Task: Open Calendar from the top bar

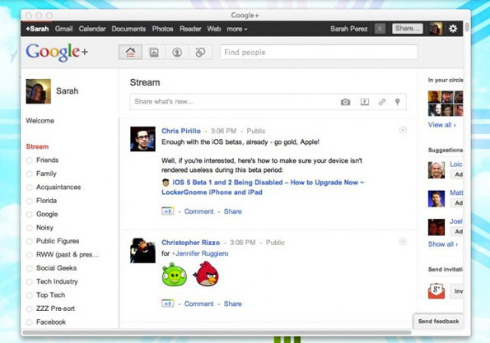Action: pos(92,29)
